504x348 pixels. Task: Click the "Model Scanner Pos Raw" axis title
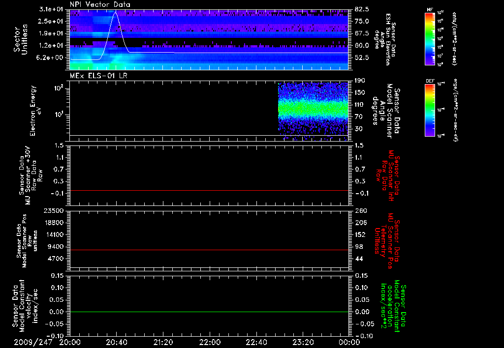pyautogui.click(x=27, y=241)
